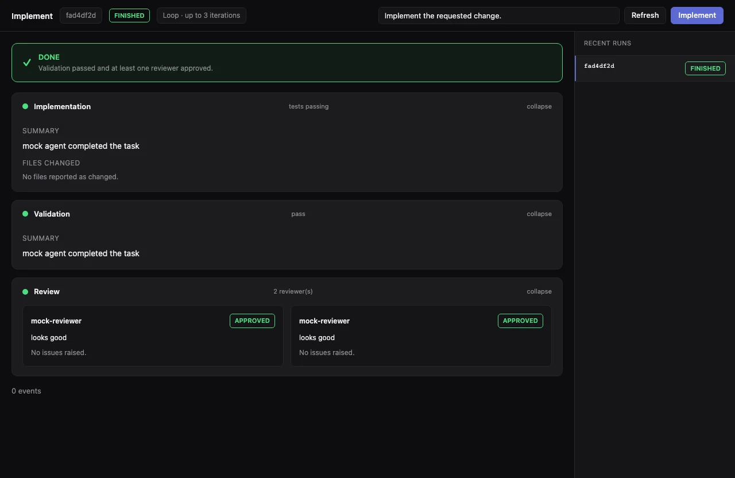This screenshot has width=735, height=478.
Task: Click the Implementation section title
Action: tap(62, 106)
